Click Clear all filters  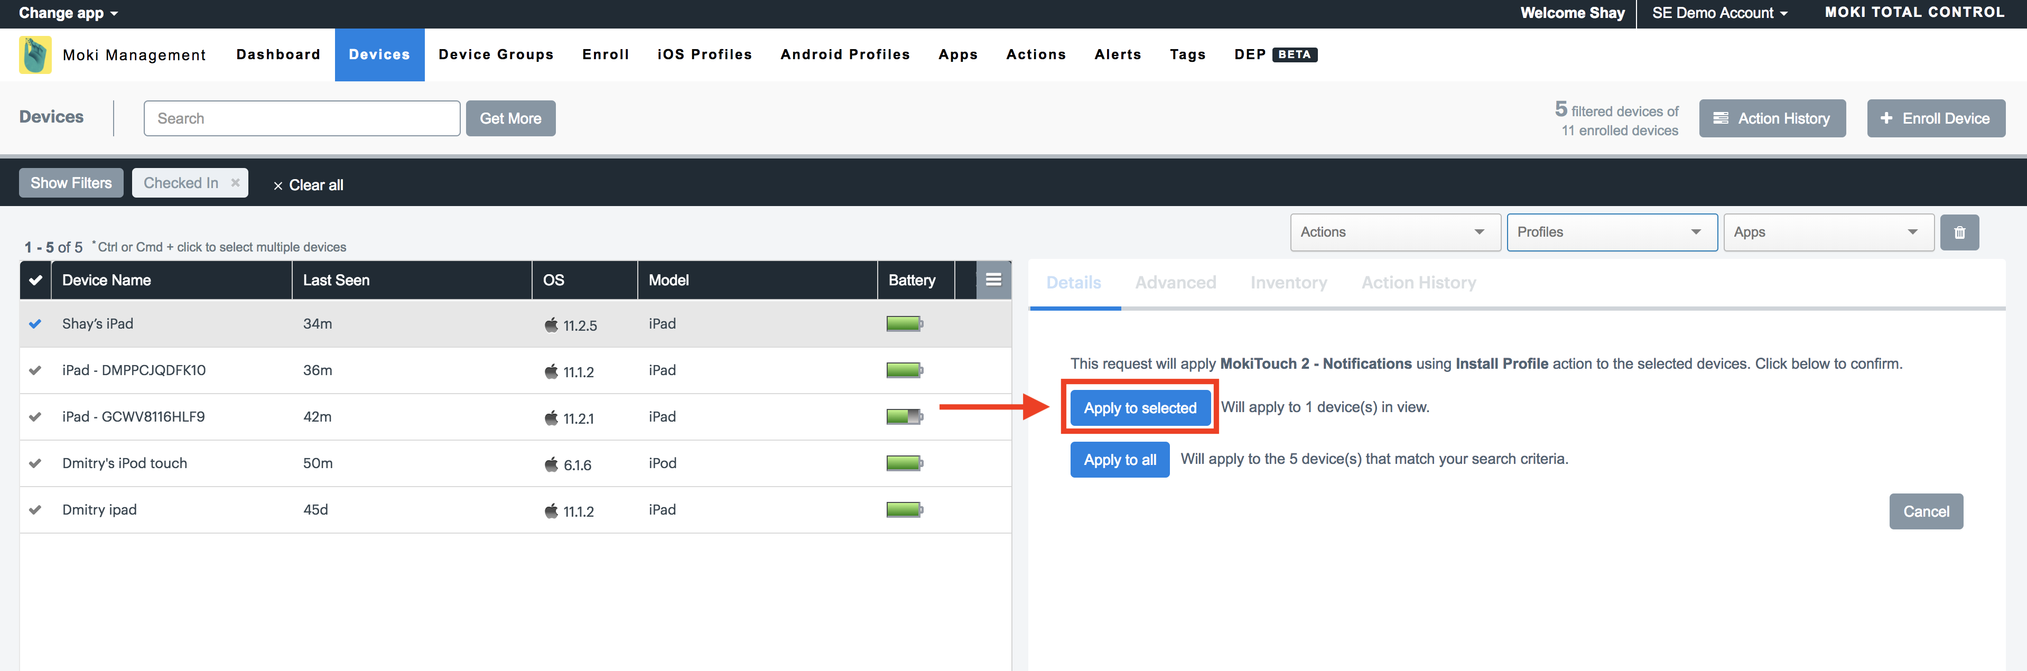pyautogui.click(x=309, y=185)
